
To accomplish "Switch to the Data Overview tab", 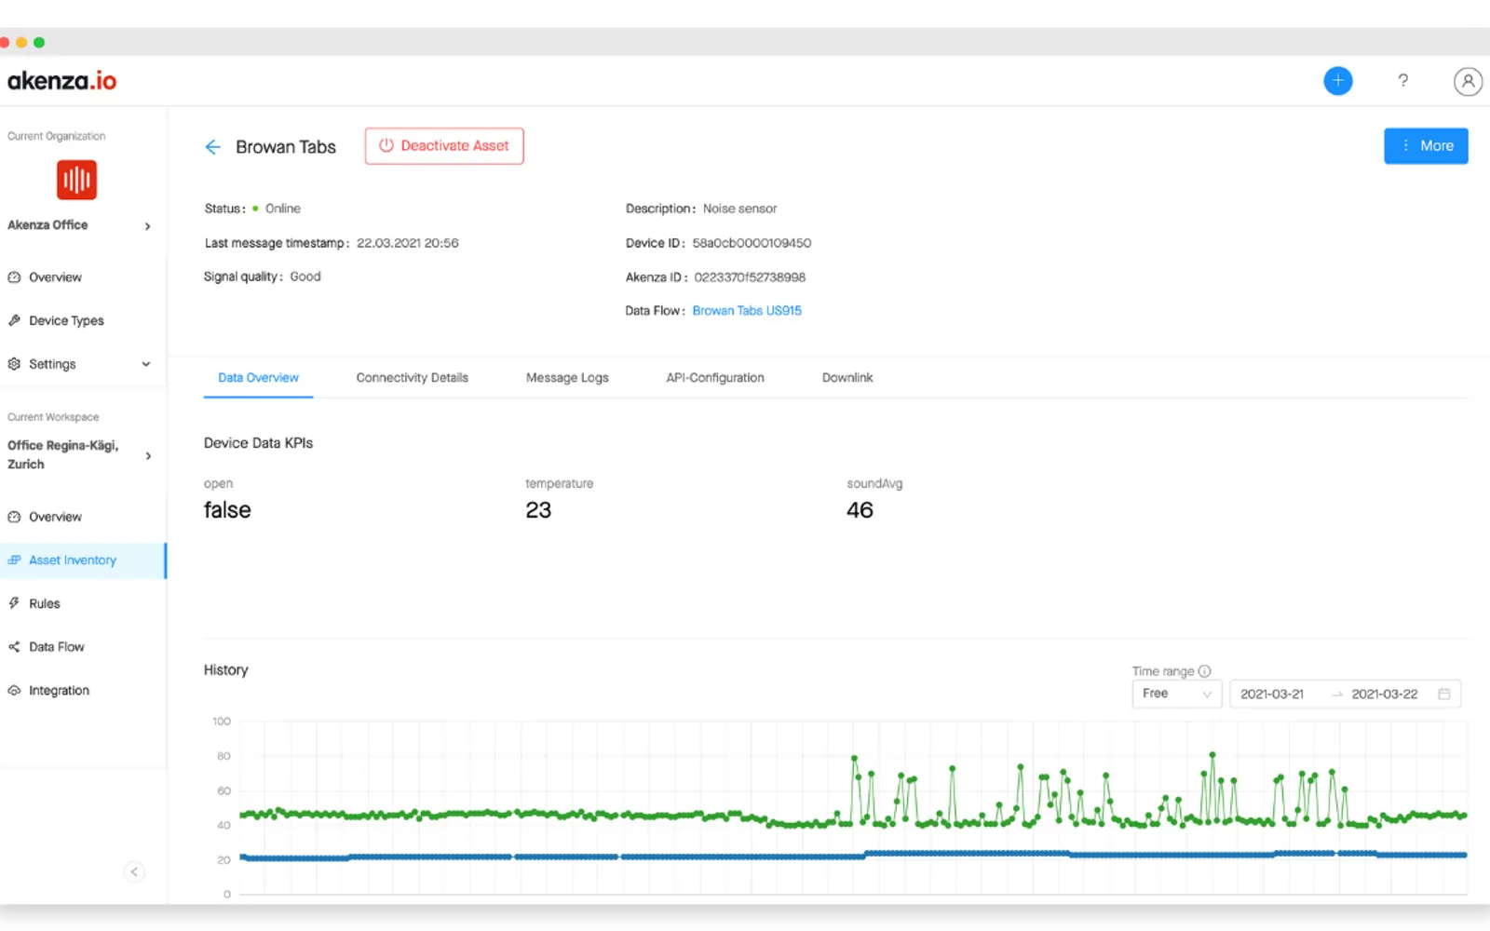I will coord(258,378).
